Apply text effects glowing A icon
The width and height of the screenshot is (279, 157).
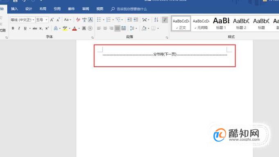tap(56, 28)
